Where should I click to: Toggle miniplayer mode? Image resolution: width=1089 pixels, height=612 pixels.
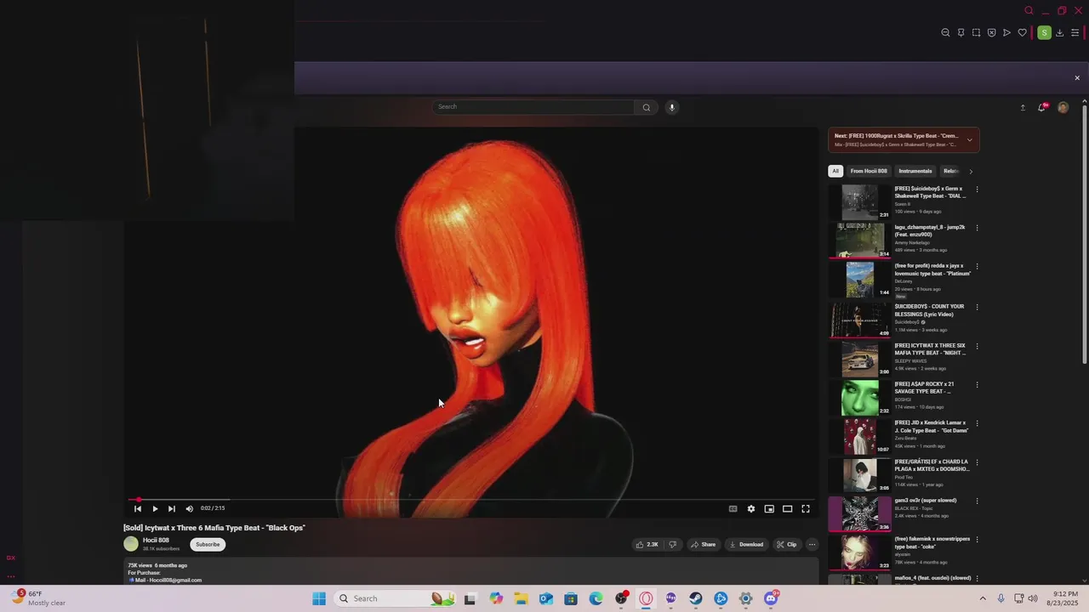tap(769, 508)
